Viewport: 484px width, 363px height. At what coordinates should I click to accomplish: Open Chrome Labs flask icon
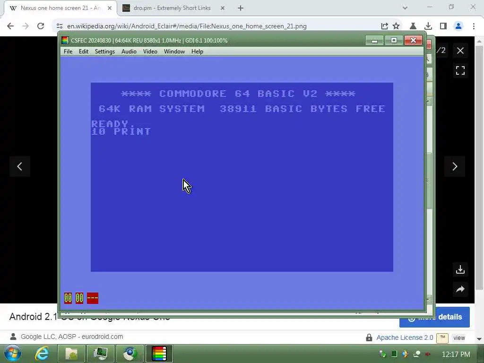click(413, 26)
